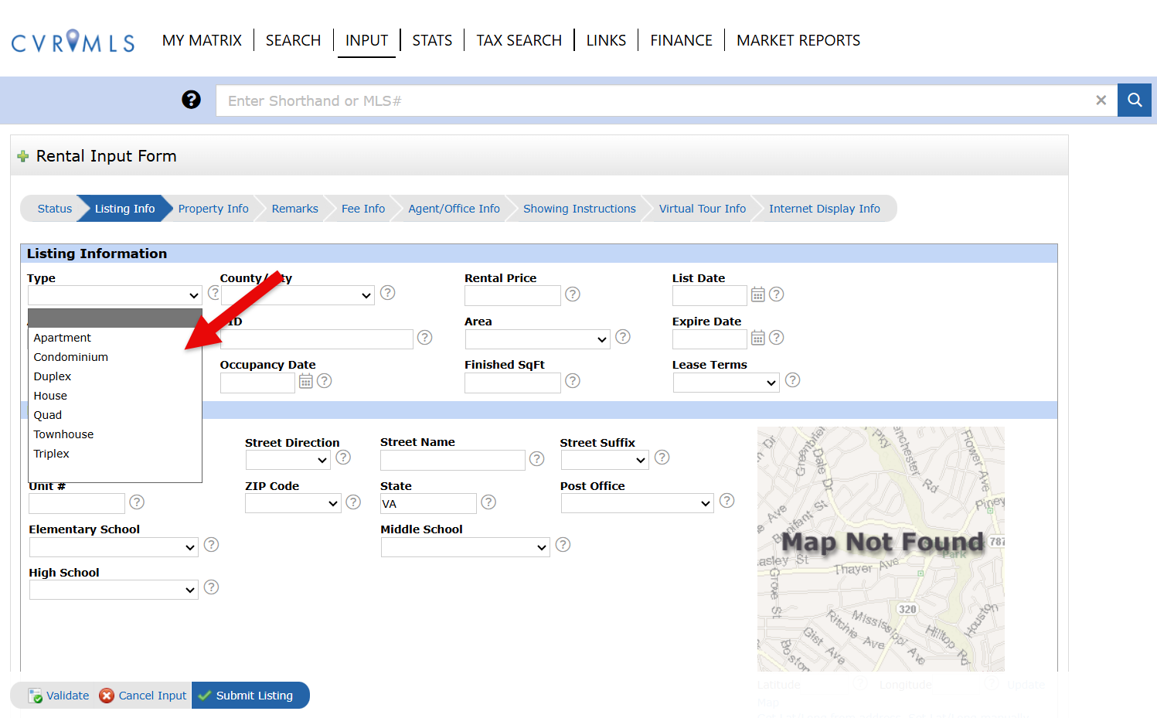Open help for County/City field

tap(388, 293)
